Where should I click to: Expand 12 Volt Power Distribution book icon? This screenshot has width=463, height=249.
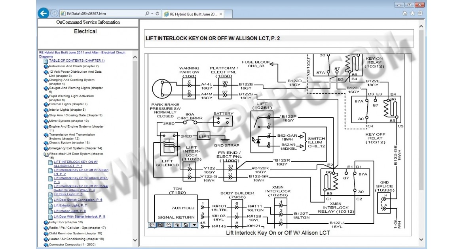46,72
